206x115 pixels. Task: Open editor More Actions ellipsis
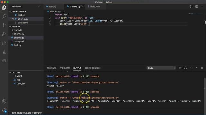point(202,6)
